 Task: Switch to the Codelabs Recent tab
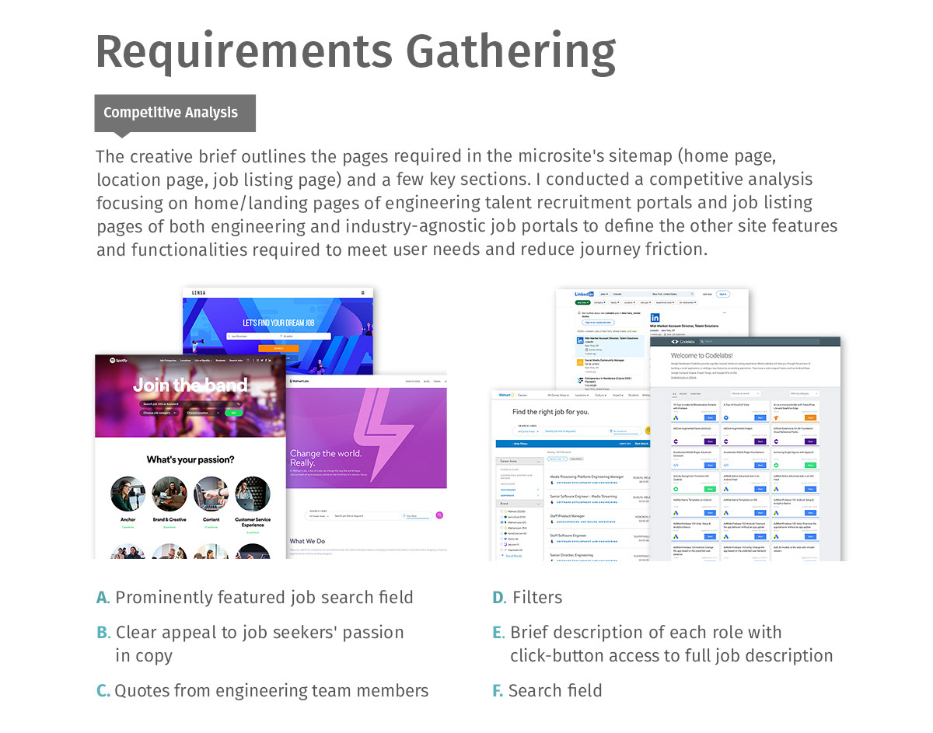pos(683,393)
